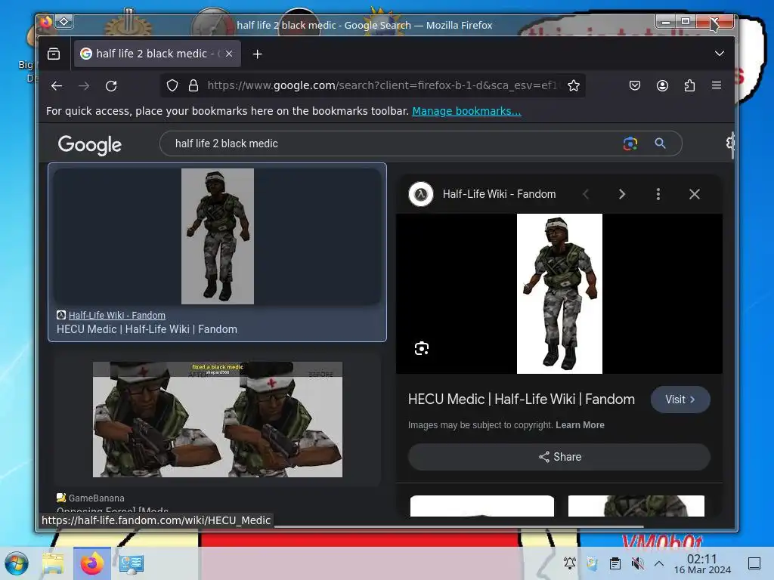
Task: Submit search with magnifier icon
Action: pos(660,143)
